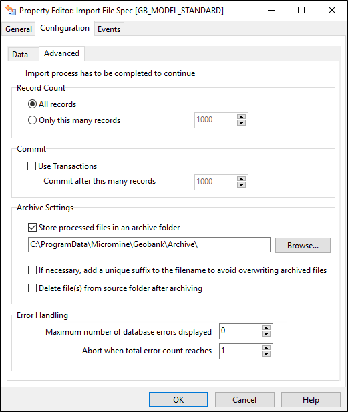Decrease Commit after this many records value
Image resolution: width=348 pixels, height=412 pixels.
241,185
